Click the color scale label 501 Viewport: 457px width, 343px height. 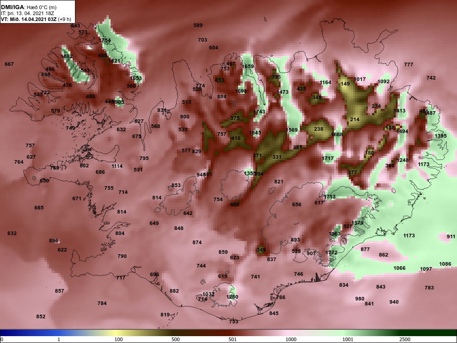[233, 339]
